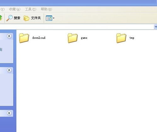Viewport: 157px width, 132px height.
Task: Expand the address bar dropdown list
Action: pos(155,27)
